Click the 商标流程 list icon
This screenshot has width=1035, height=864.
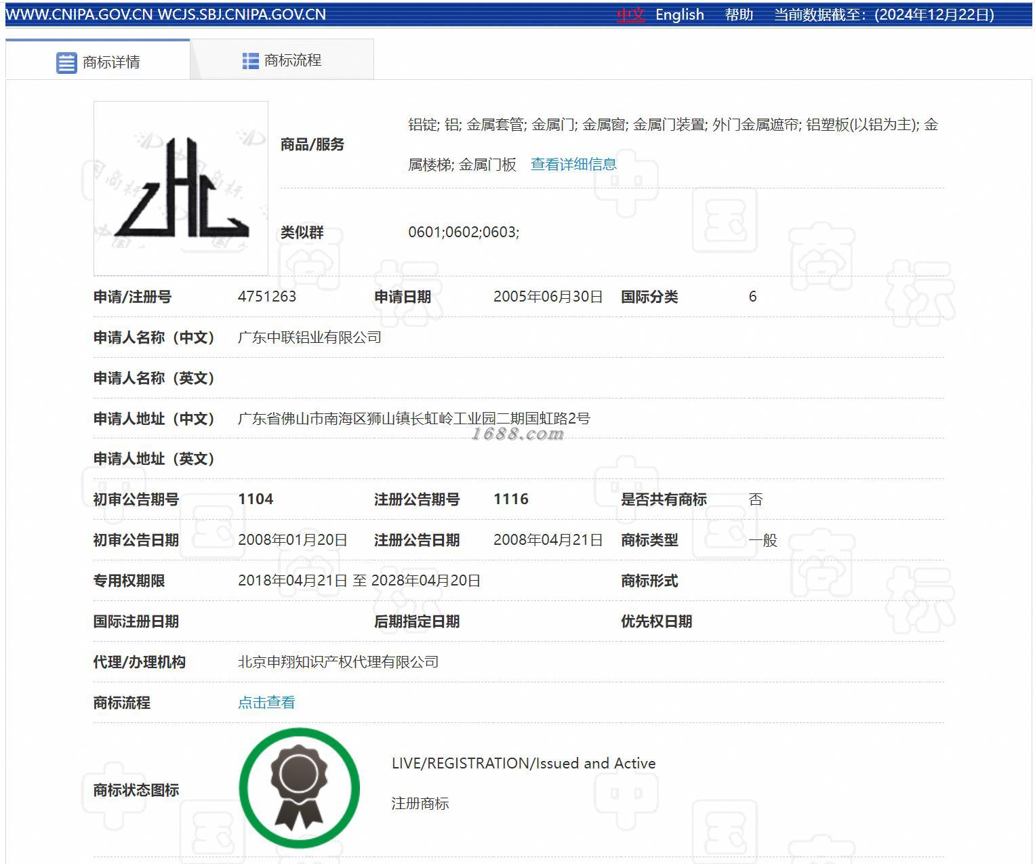point(251,61)
